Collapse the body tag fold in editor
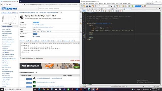The height and width of the screenshot is (91, 162). click(x=85, y=34)
